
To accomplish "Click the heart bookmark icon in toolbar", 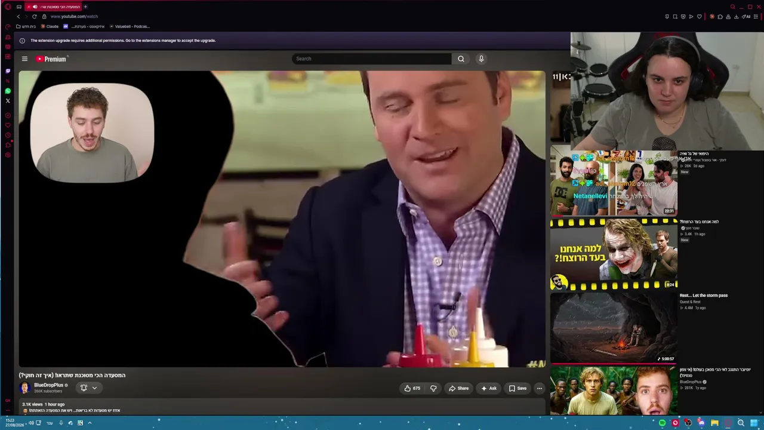I will [x=699, y=17].
